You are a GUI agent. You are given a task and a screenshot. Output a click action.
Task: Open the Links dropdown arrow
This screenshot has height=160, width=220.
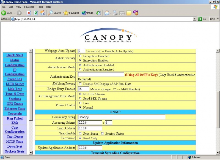coord(217,19)
